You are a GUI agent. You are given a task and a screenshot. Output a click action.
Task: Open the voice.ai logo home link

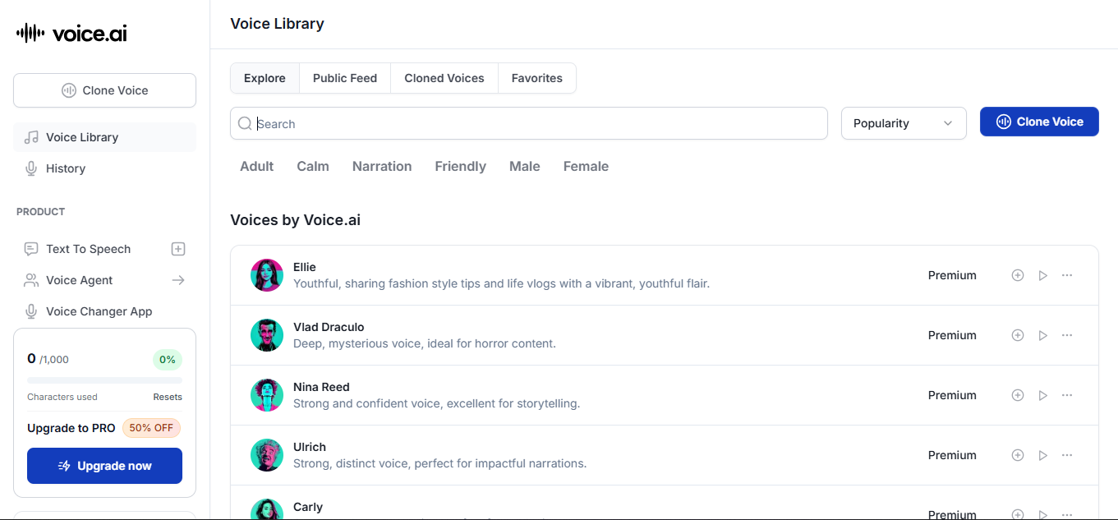pos(72,33)
